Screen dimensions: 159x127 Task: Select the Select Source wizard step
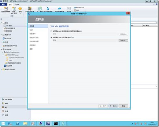coord(38,26)
